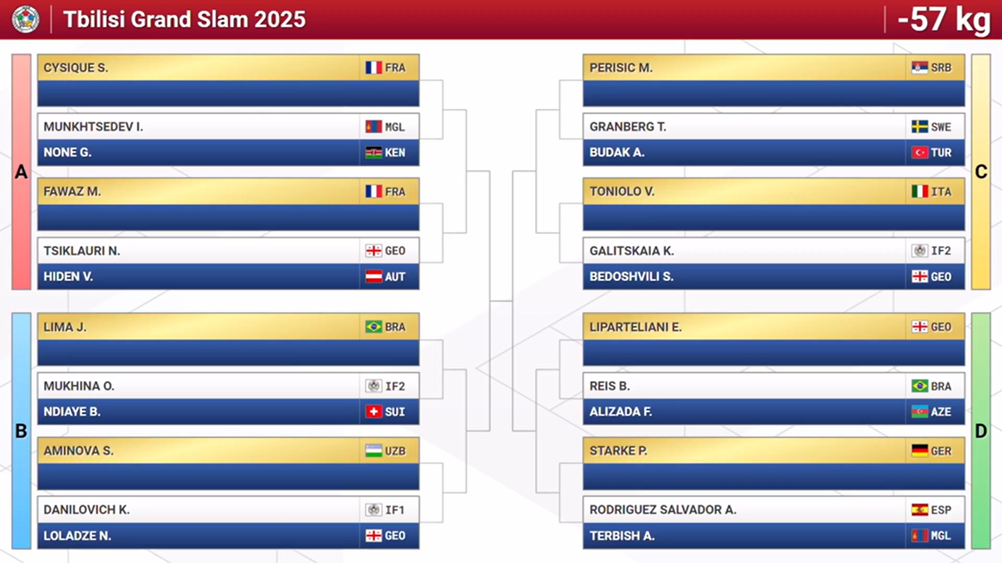This screenshot has width=1002, height=563.
Task: Click the Kenyan flag beside NONE G.
Action: coord(373,153)
